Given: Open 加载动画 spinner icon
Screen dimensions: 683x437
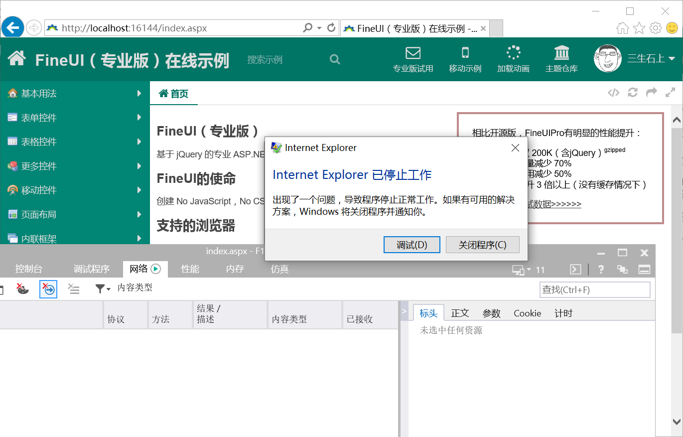Looking at the screenshot, I should coord(513,53).
